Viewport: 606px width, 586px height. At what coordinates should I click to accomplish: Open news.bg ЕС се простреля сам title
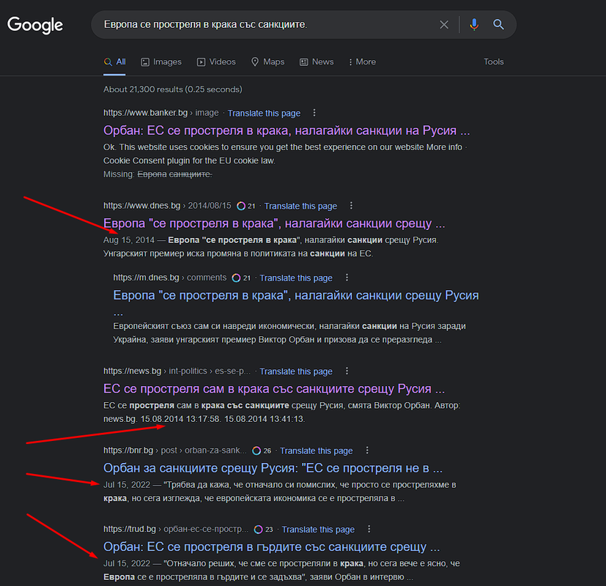[x=274, y=389]
